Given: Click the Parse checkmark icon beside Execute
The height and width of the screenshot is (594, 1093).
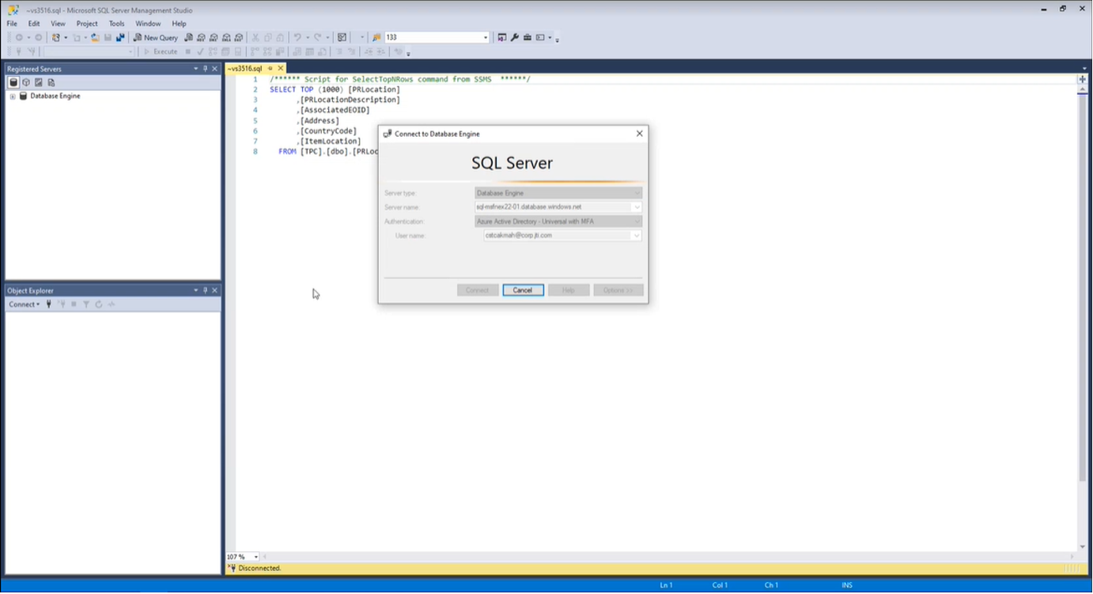Looking at the screenshot, I should pos(201,52).
